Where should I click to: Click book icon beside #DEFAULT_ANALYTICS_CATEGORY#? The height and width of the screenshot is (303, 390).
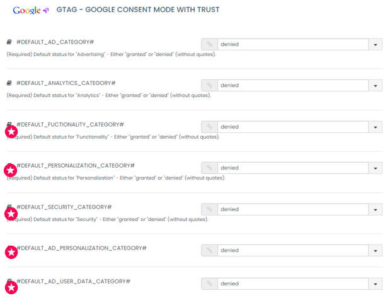pyautogui.click(x=9, y=83)
